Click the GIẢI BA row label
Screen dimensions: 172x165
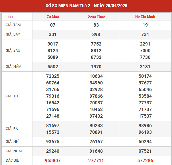coord(12,129)
